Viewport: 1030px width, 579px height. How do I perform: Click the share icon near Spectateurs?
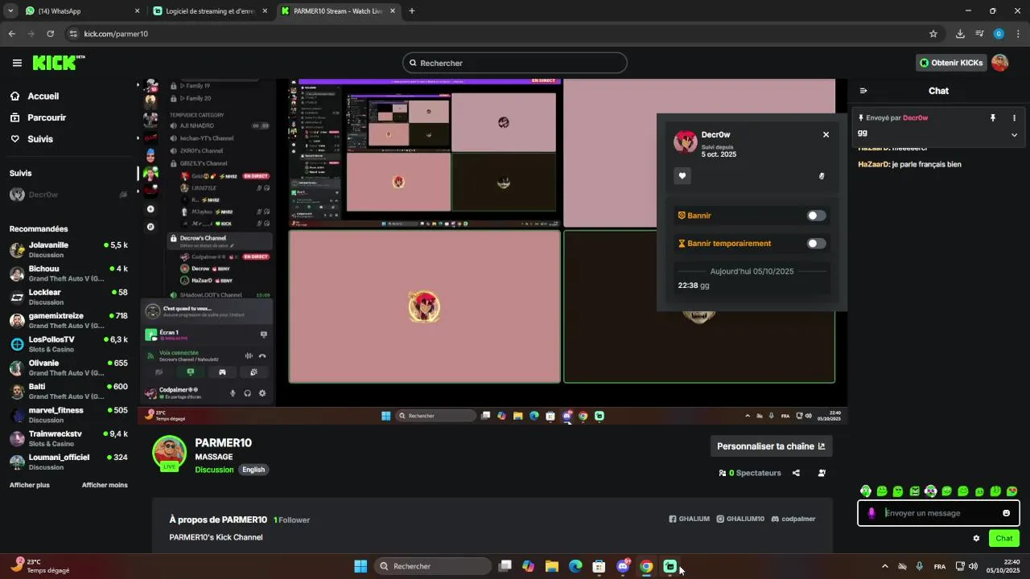coord(796,473)
